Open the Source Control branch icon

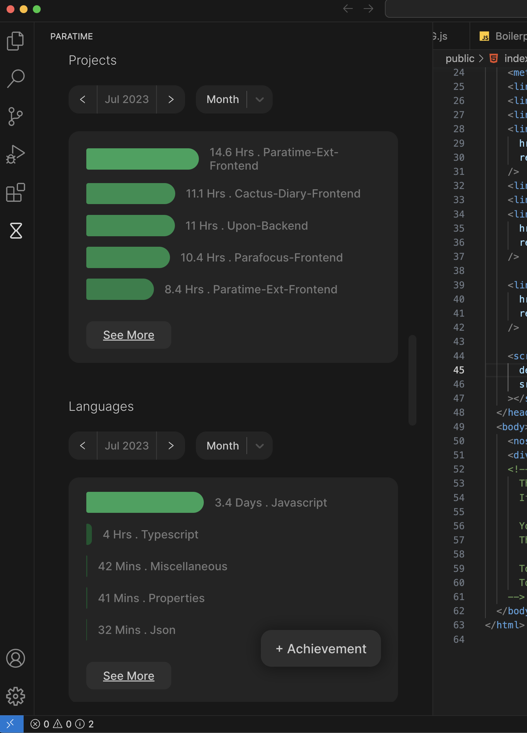pyautogui.click(x=15, y=116)
